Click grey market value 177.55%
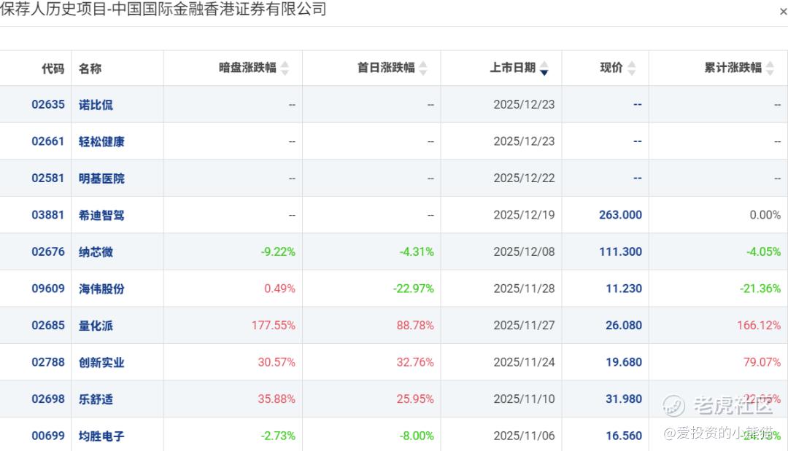The image size is (788, 451). pyautogui.click(x=274, y=325)
